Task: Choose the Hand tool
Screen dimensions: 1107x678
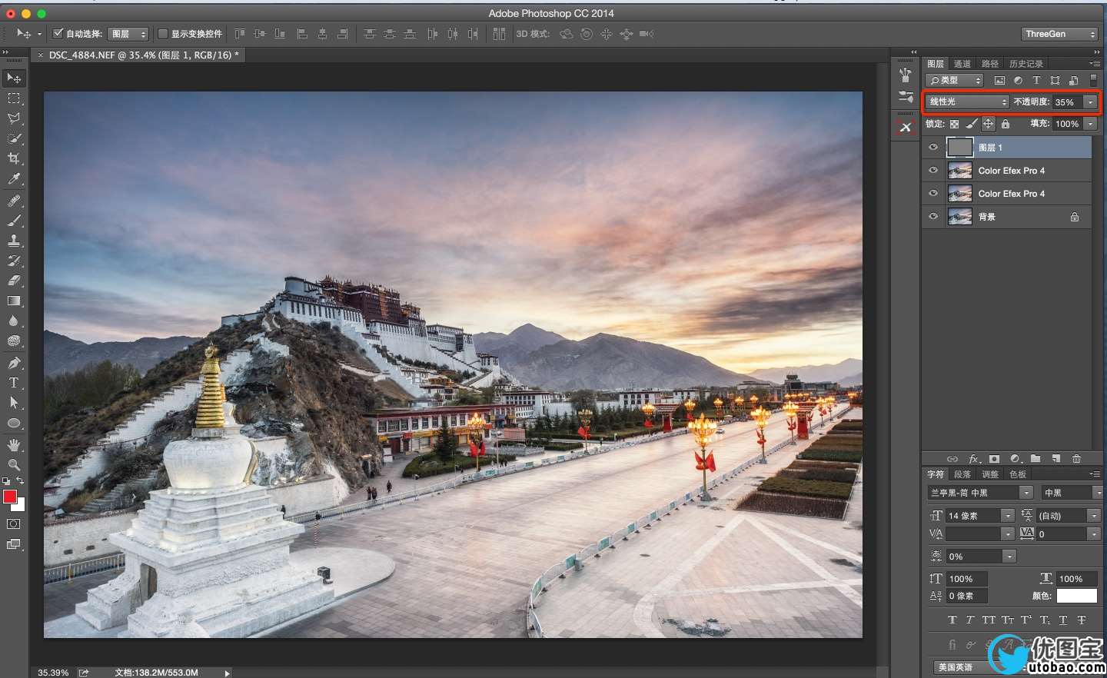Action: pyautogui.click(x=14, y=445)
